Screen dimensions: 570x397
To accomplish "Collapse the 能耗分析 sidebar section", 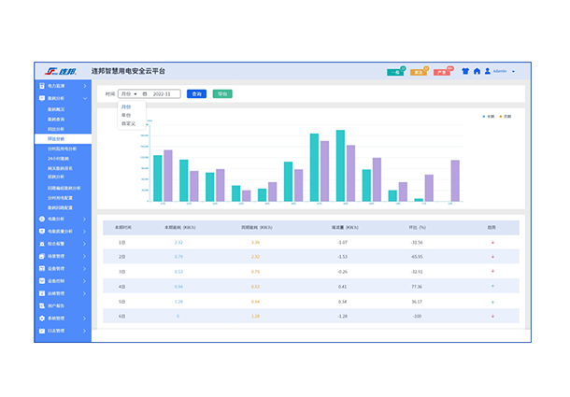I will [84, 97].
